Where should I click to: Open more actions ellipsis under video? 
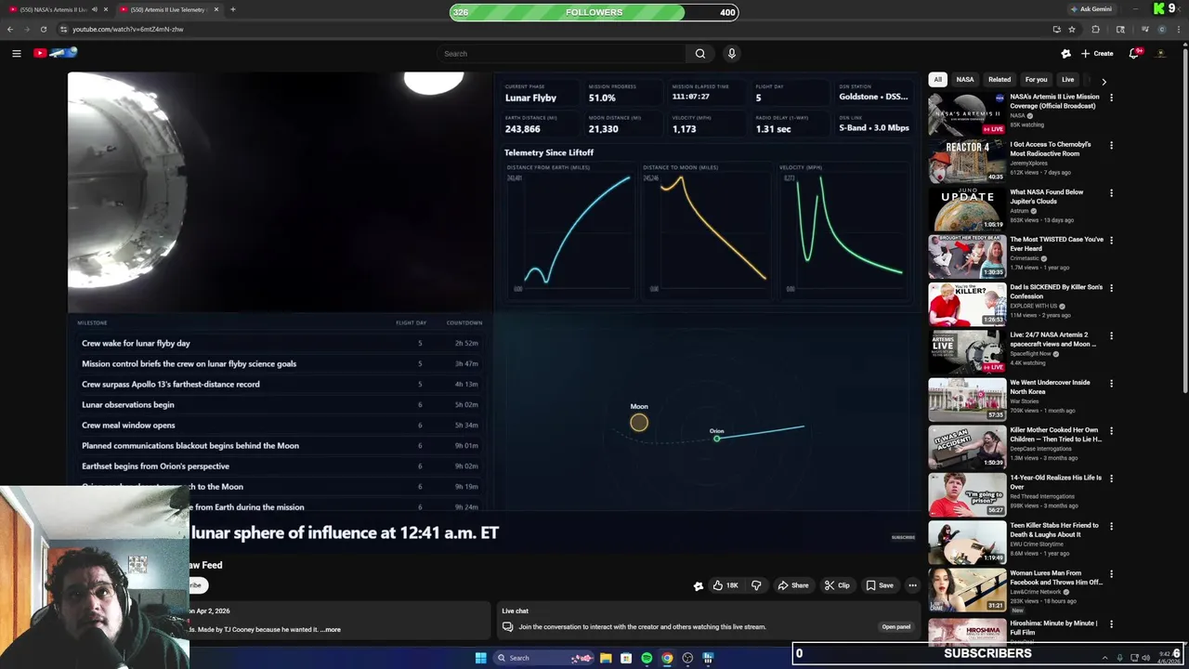[913, 585]
